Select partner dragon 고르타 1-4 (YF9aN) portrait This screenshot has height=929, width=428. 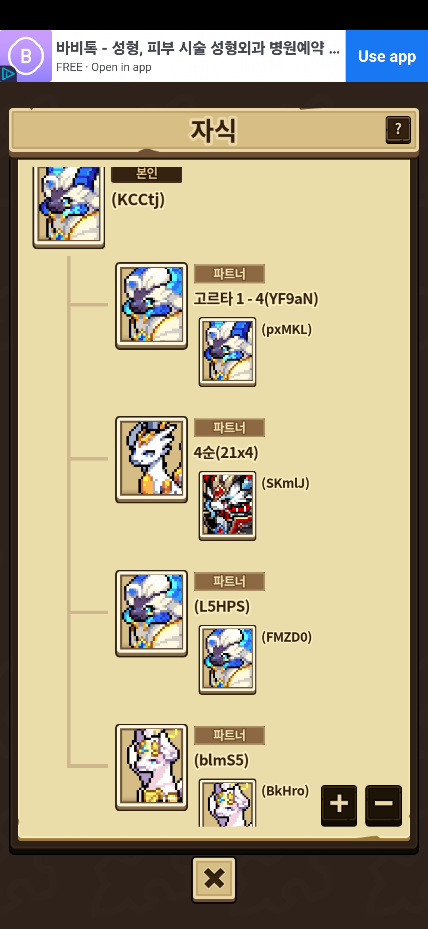(x=151, y=306)
